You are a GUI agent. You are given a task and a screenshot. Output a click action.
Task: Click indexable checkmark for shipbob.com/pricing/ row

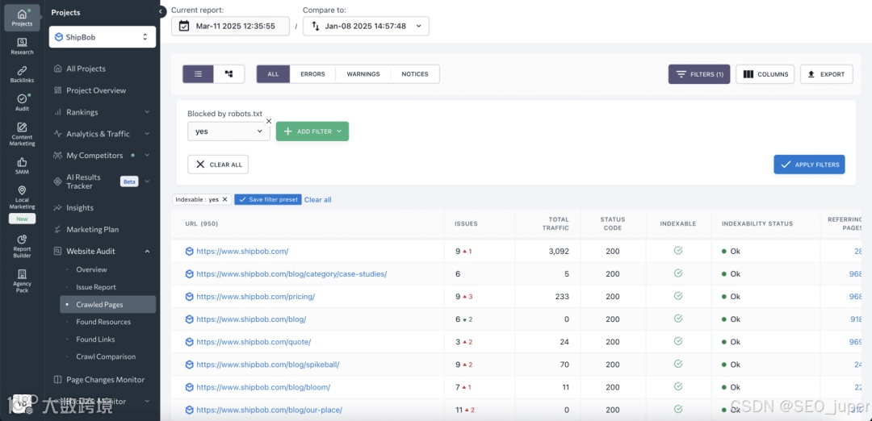coord(678,296)
